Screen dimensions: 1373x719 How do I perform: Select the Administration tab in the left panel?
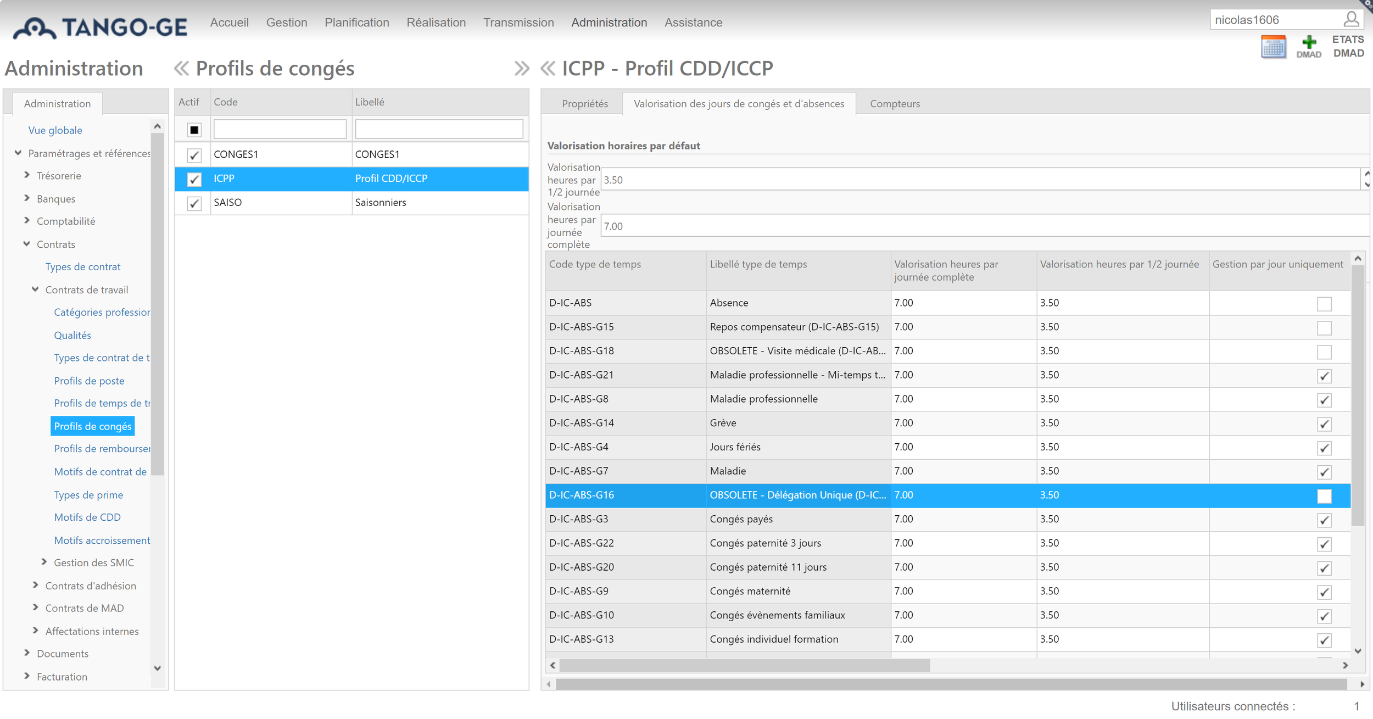click(x=57, y=104)
